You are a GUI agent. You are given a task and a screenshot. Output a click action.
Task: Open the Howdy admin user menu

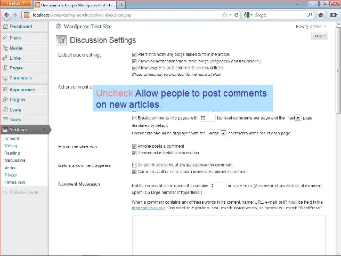click(311, 26)
